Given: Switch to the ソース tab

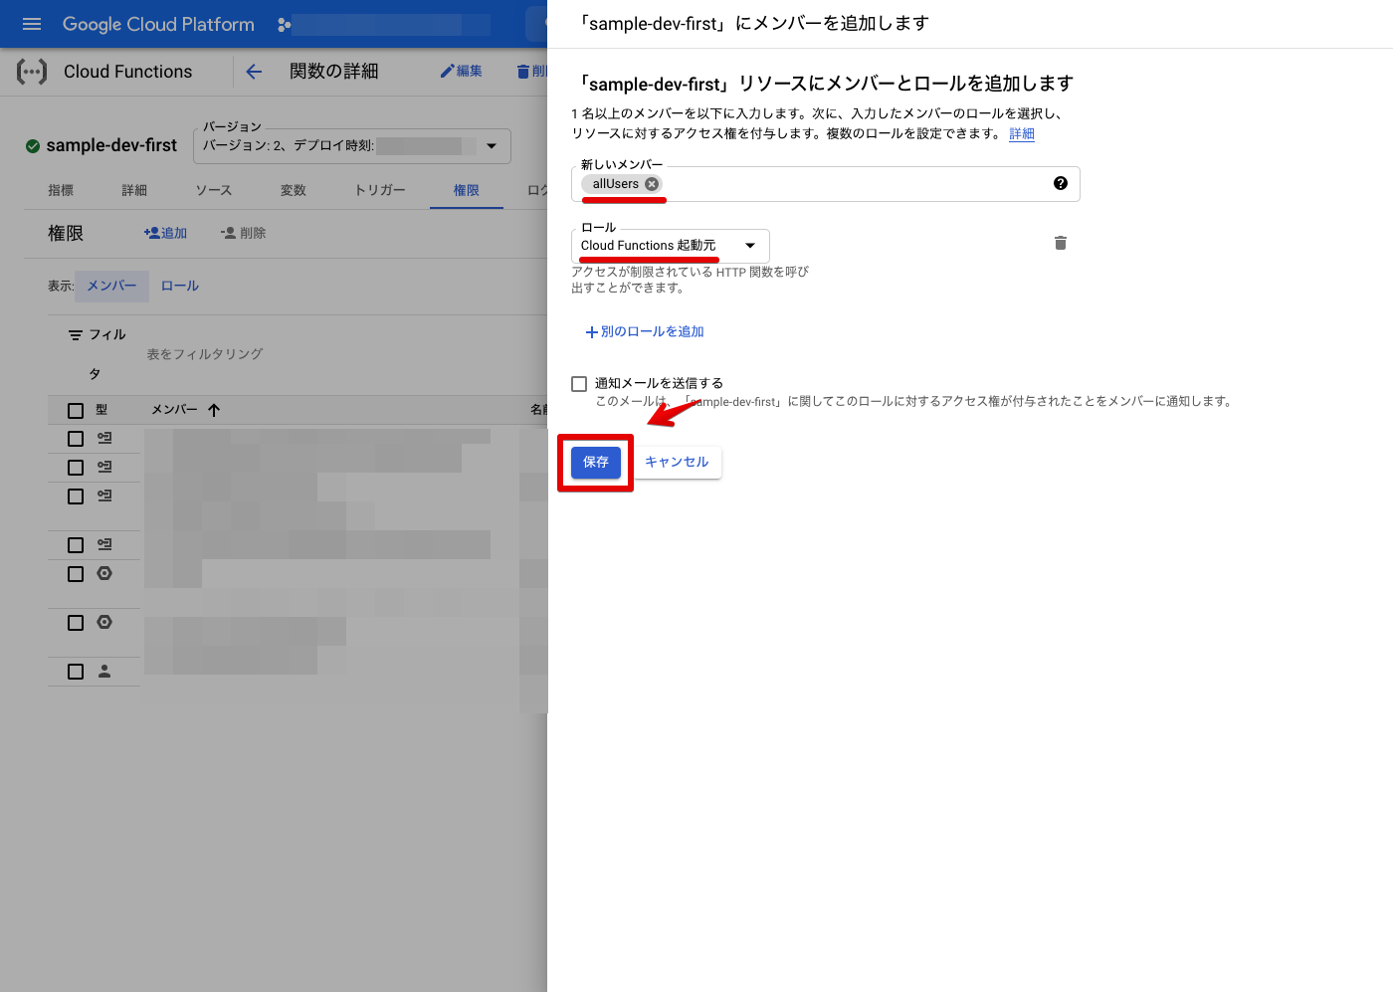Looking at the screenshot, I should click(213, 190).
